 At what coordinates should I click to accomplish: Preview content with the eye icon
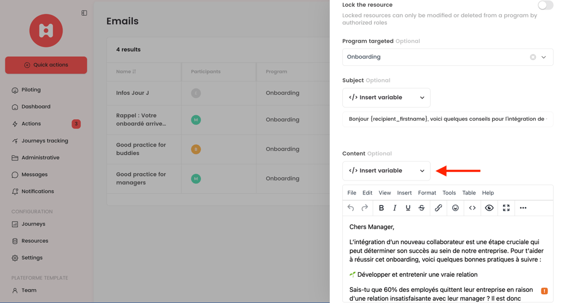point(489,208)
